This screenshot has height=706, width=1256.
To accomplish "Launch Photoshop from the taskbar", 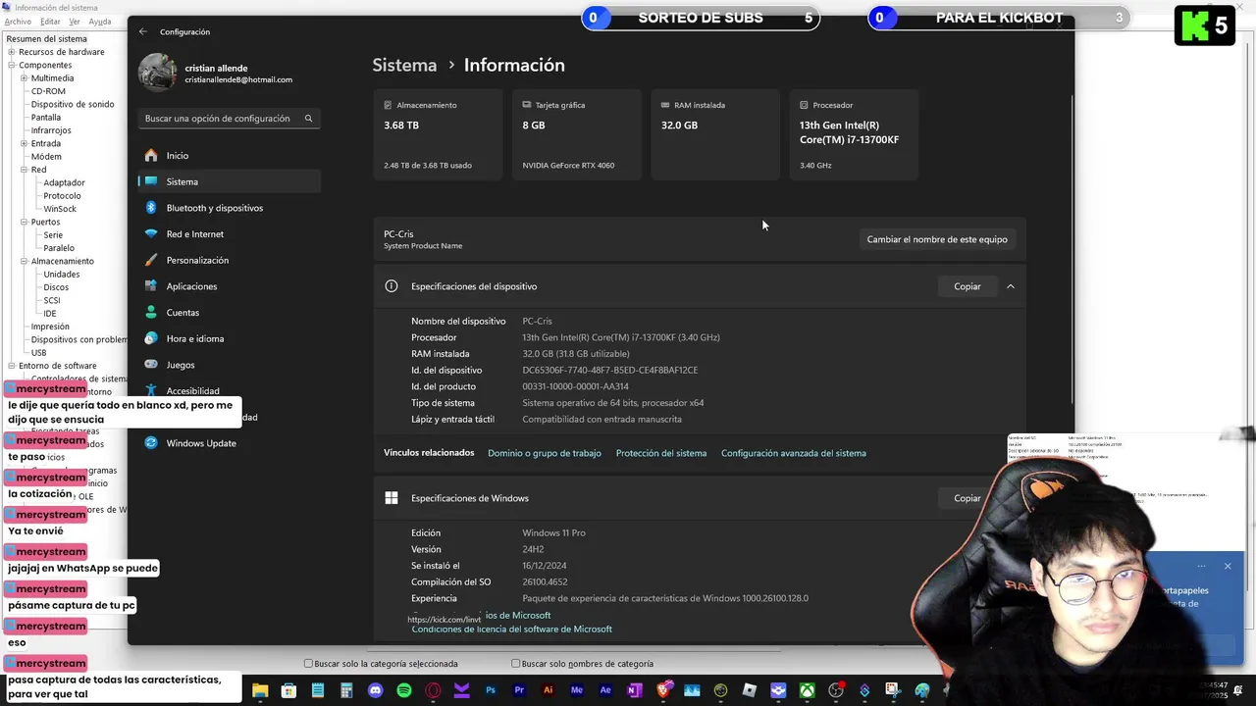I will point(491,691).
